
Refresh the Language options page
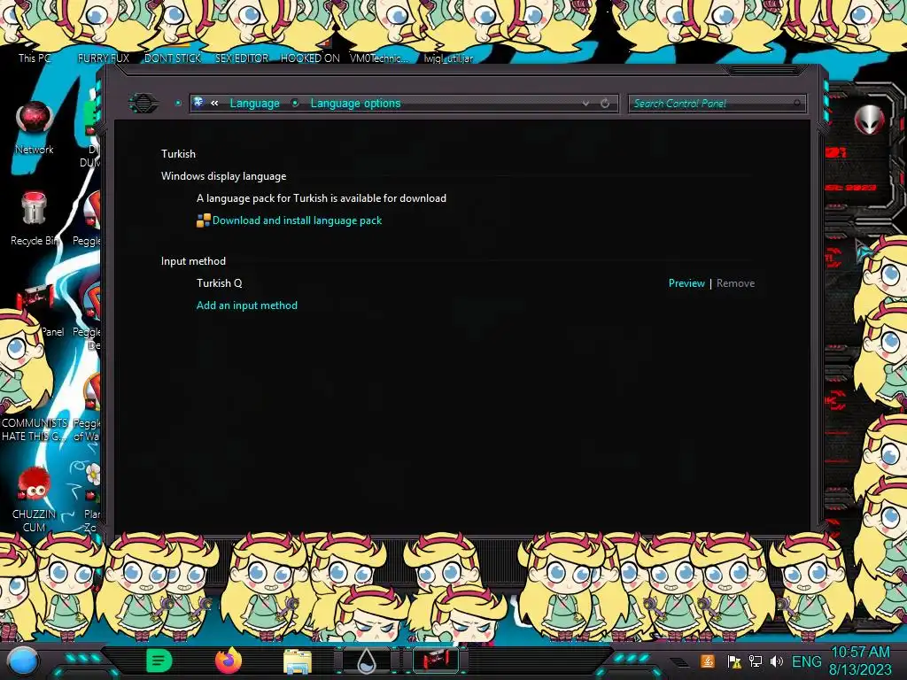click(604, 104)
